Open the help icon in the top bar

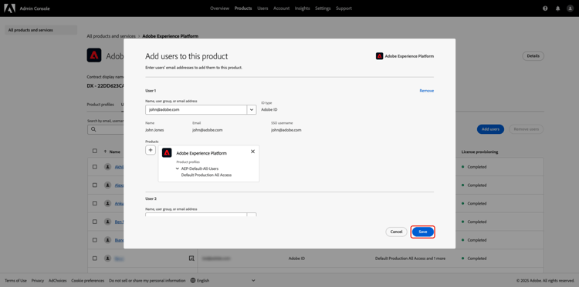tap(545, 8)
